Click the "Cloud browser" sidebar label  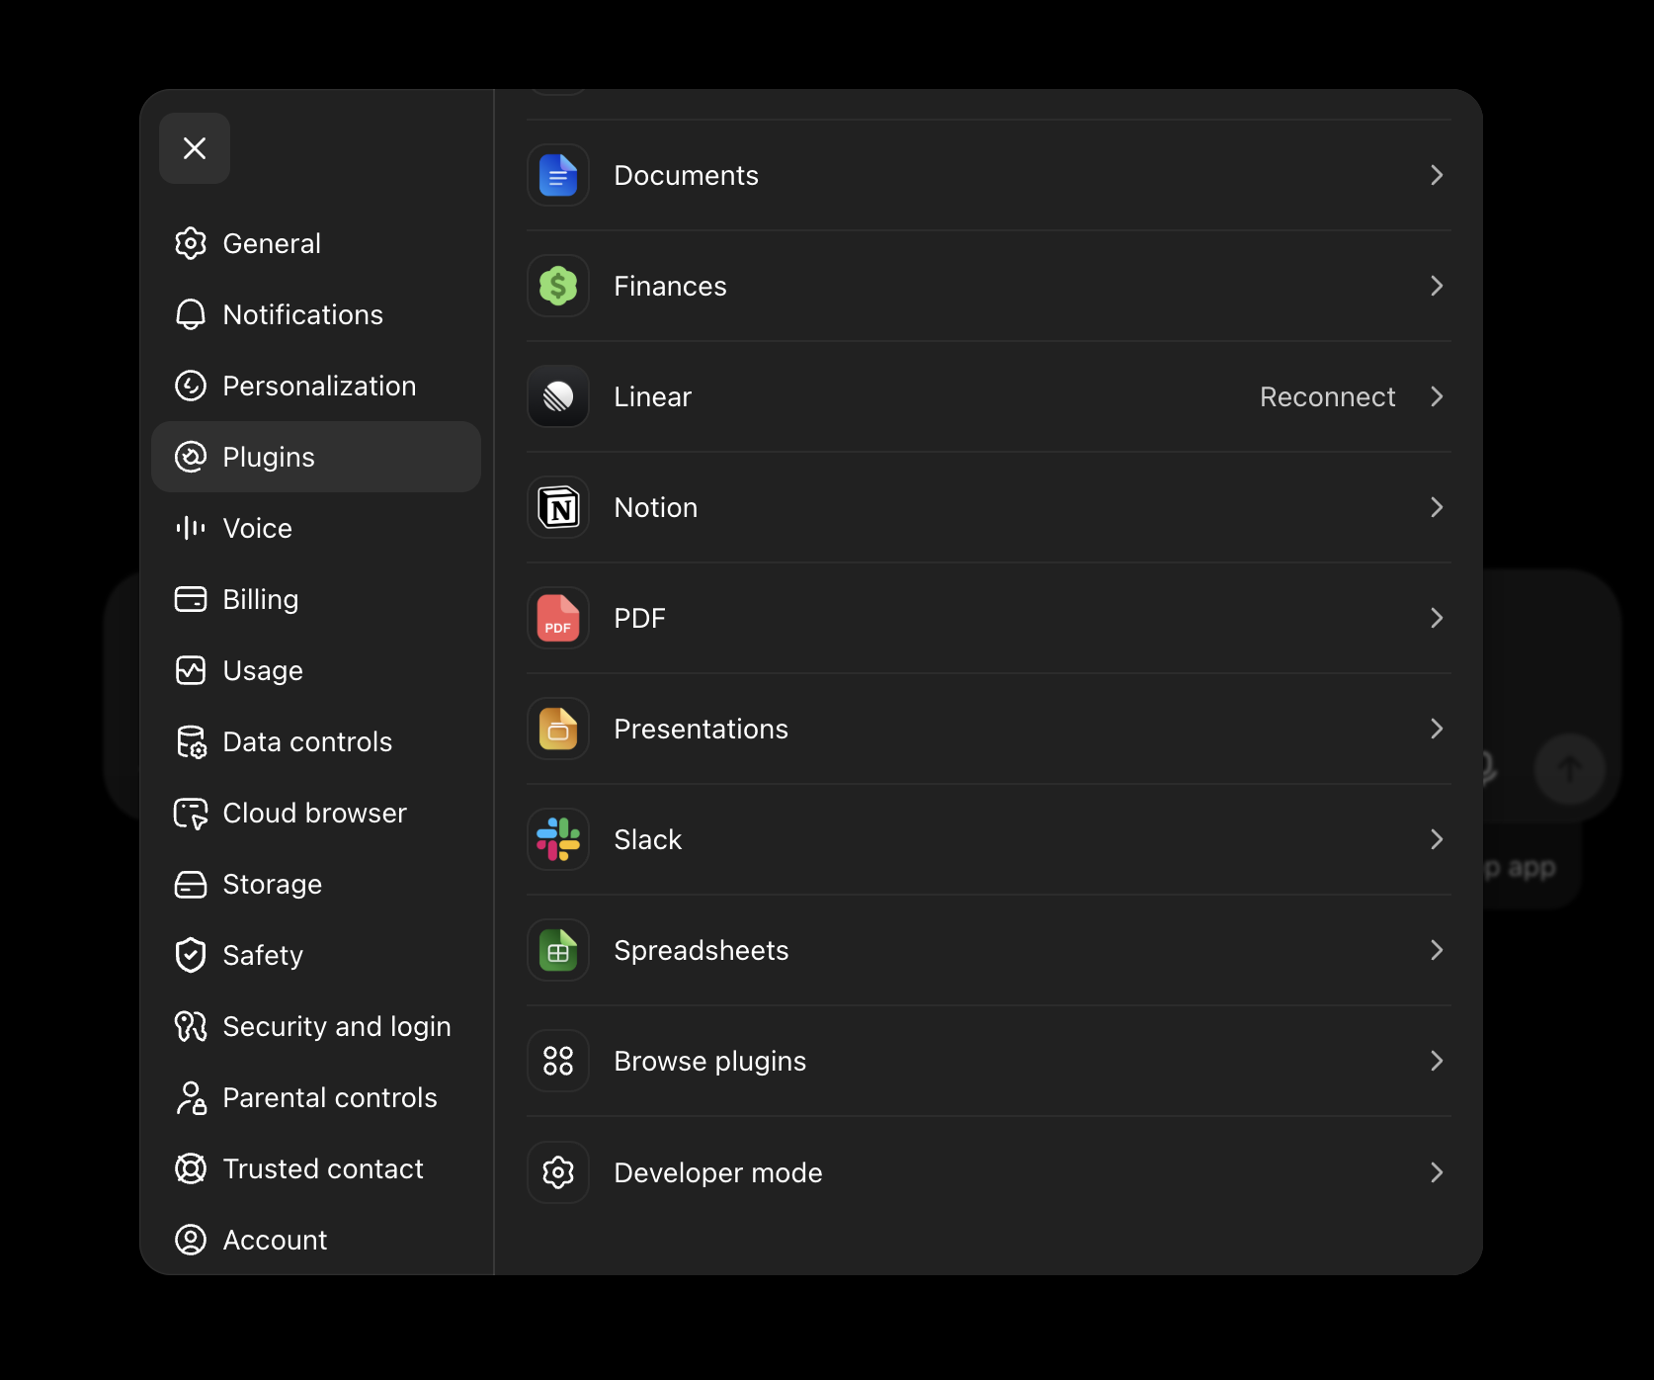tap(315, 813)
